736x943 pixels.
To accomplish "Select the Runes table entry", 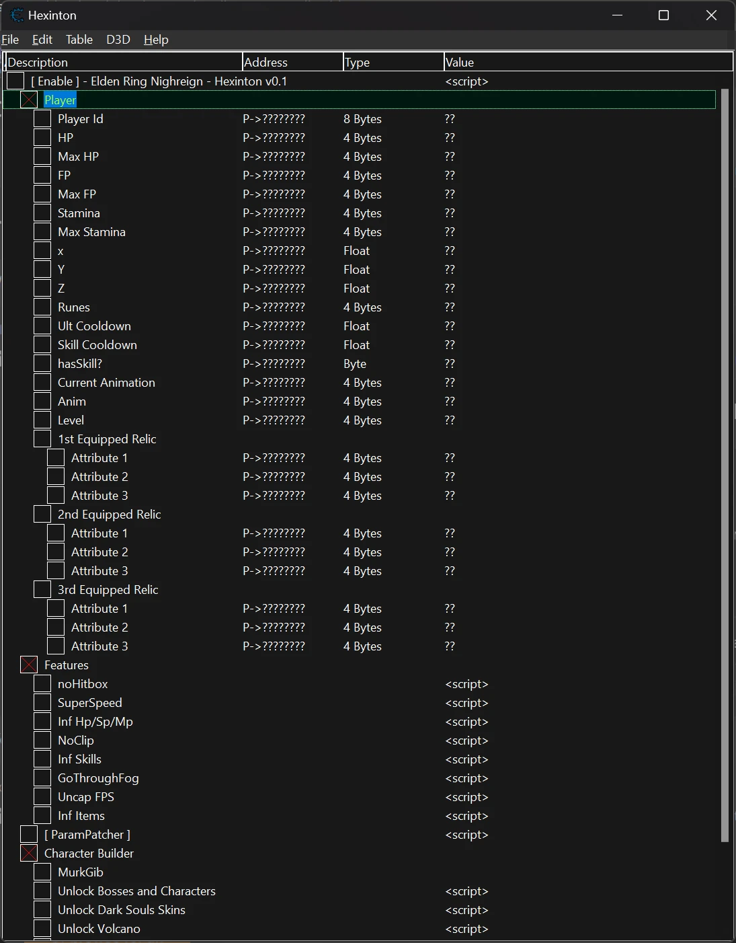I will tap(73, 307).
